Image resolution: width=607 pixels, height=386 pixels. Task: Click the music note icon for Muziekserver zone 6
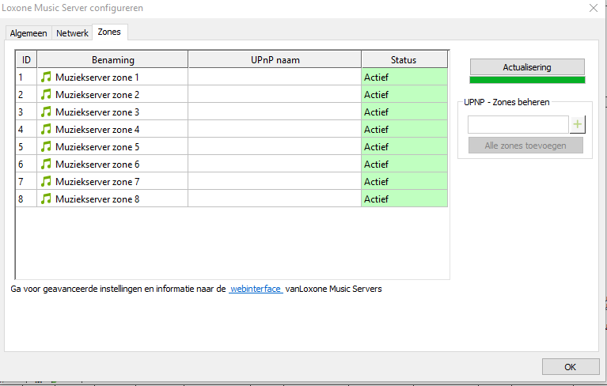[x=46, y=164]
